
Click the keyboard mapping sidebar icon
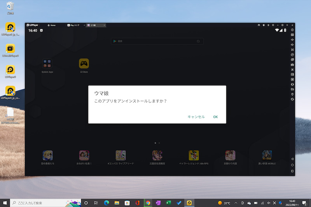[292, 35]
